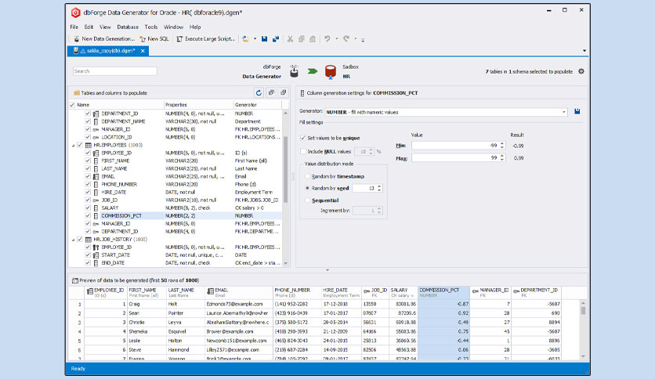655x379 pixels.
Task: Click the Max value spinner arrows
Action: (502, 157)
